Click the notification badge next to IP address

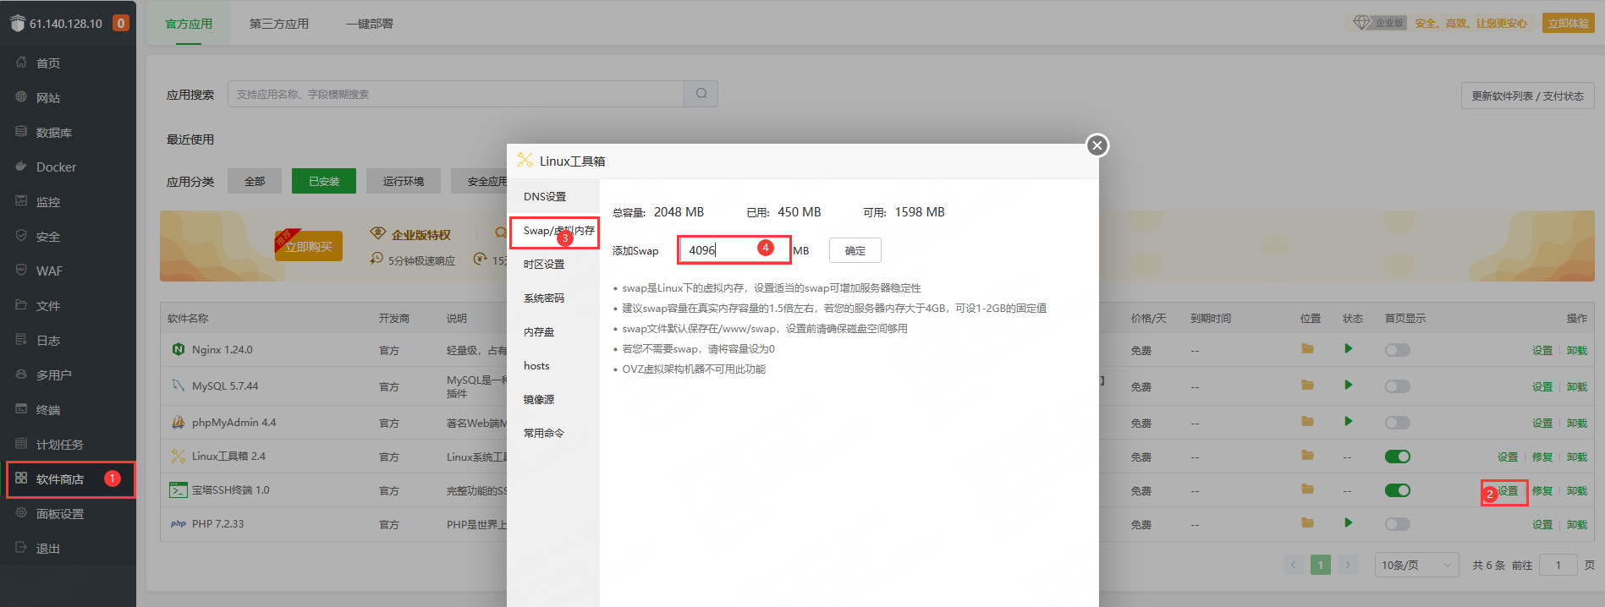(x=121, y=24)
